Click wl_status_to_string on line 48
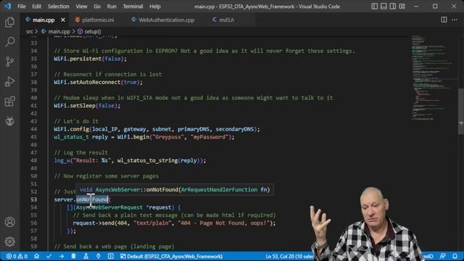 tap(147, 160)
